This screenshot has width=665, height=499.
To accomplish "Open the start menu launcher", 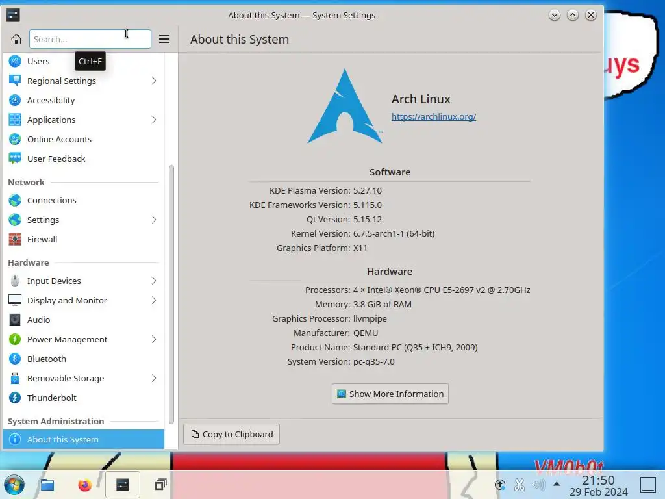I will point(14,485).
